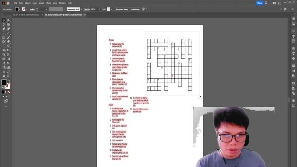Click the Preferences button
The width and height of the screenshot is (297, 167).
coord(135,9)
